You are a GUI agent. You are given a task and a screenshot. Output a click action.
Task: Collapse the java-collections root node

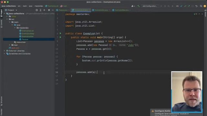coord(4,14)
